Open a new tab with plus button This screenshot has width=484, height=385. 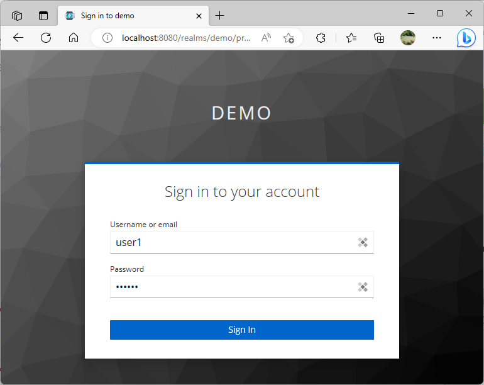219,16
